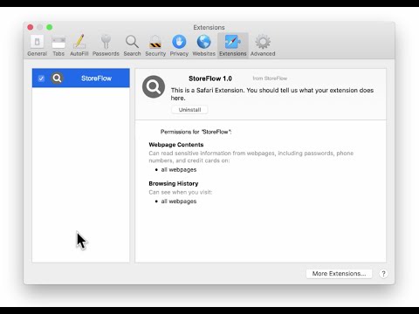
Task: Zoom the window with the green button
Action: (50, 27)
